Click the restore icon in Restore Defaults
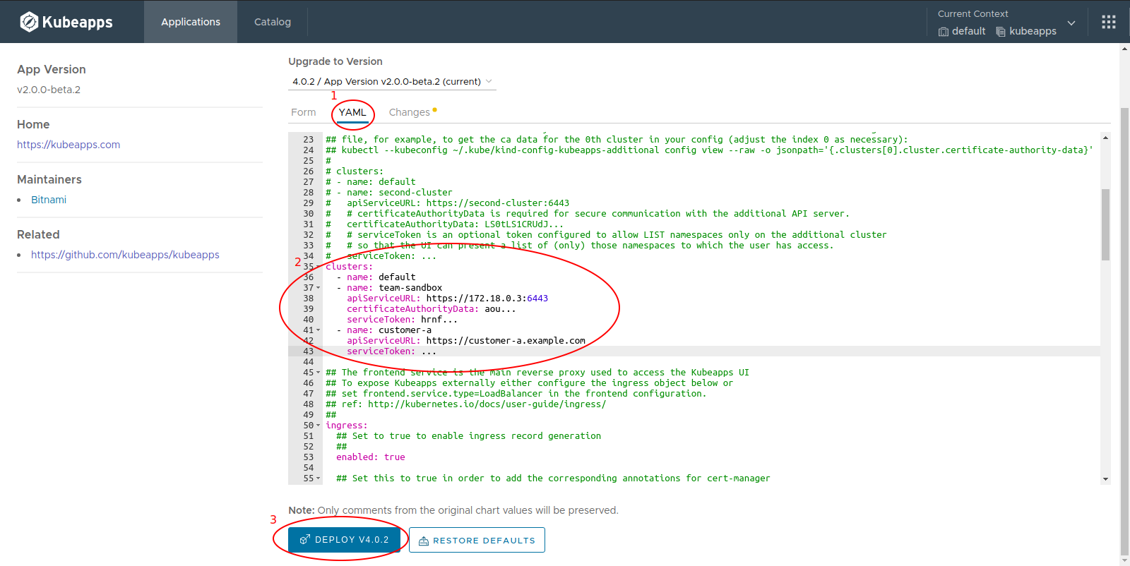1130x566 pixels. point(424,541)
